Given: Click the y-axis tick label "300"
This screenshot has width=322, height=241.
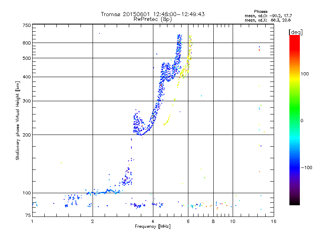Looking at the screenshot, I should coord(27,101).
